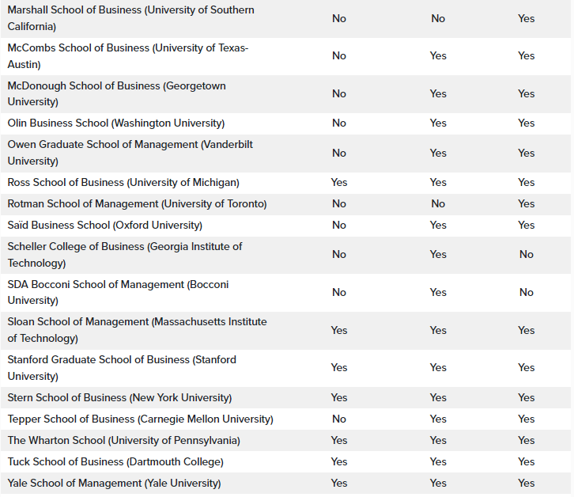
Task: Click Tepper School of Business entry
Action: 140,419
